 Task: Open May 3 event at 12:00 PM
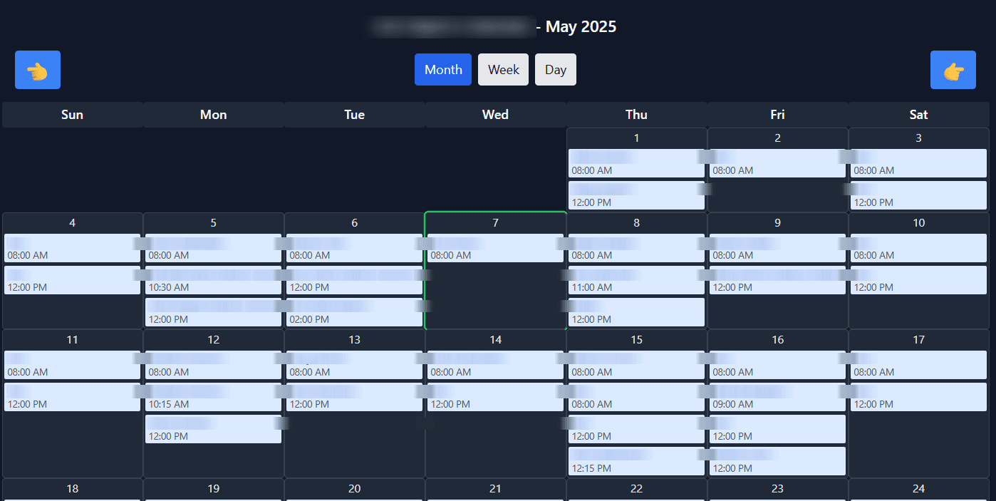918,195
